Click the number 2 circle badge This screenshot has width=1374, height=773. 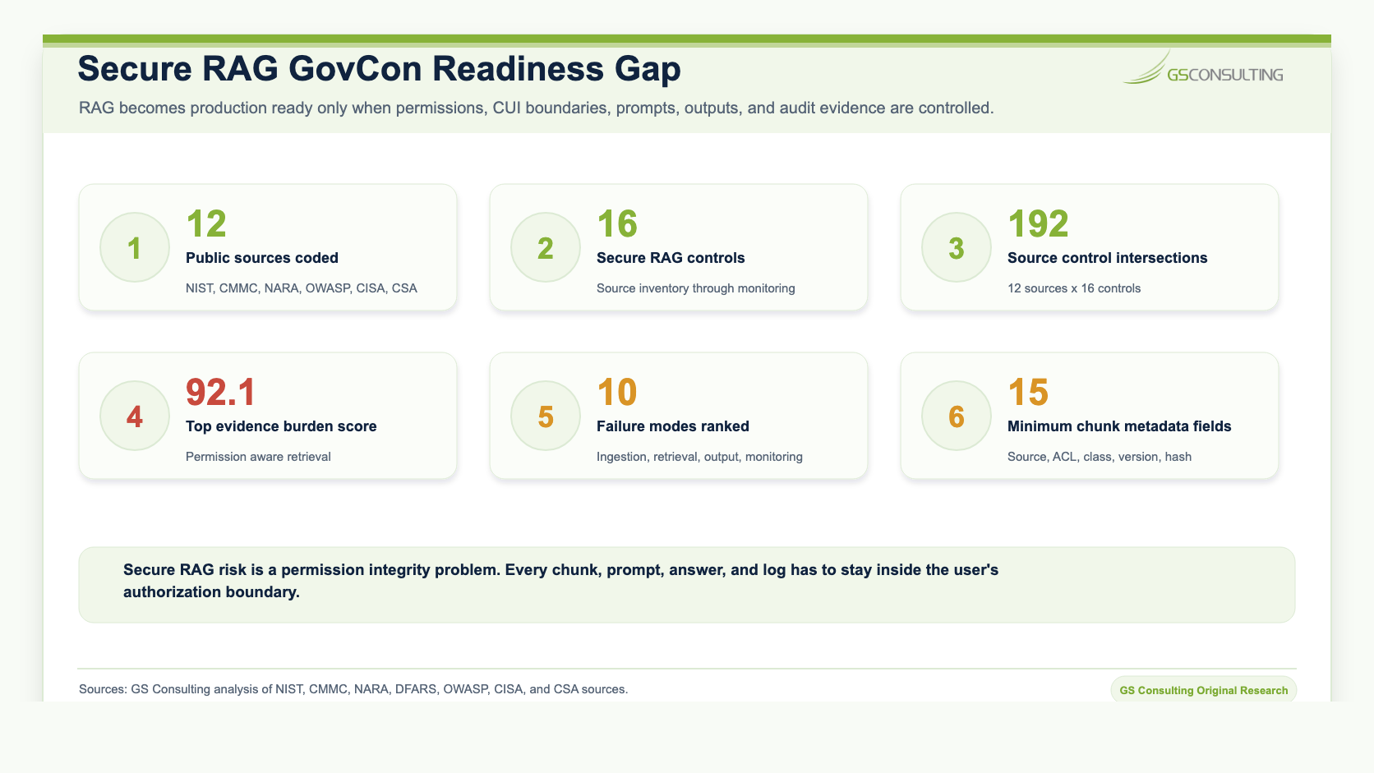point(546,247)
